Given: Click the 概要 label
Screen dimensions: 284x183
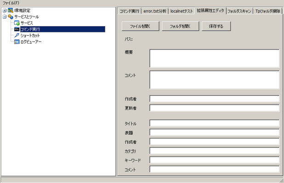Looking at the screenshot, I should 129,52.
